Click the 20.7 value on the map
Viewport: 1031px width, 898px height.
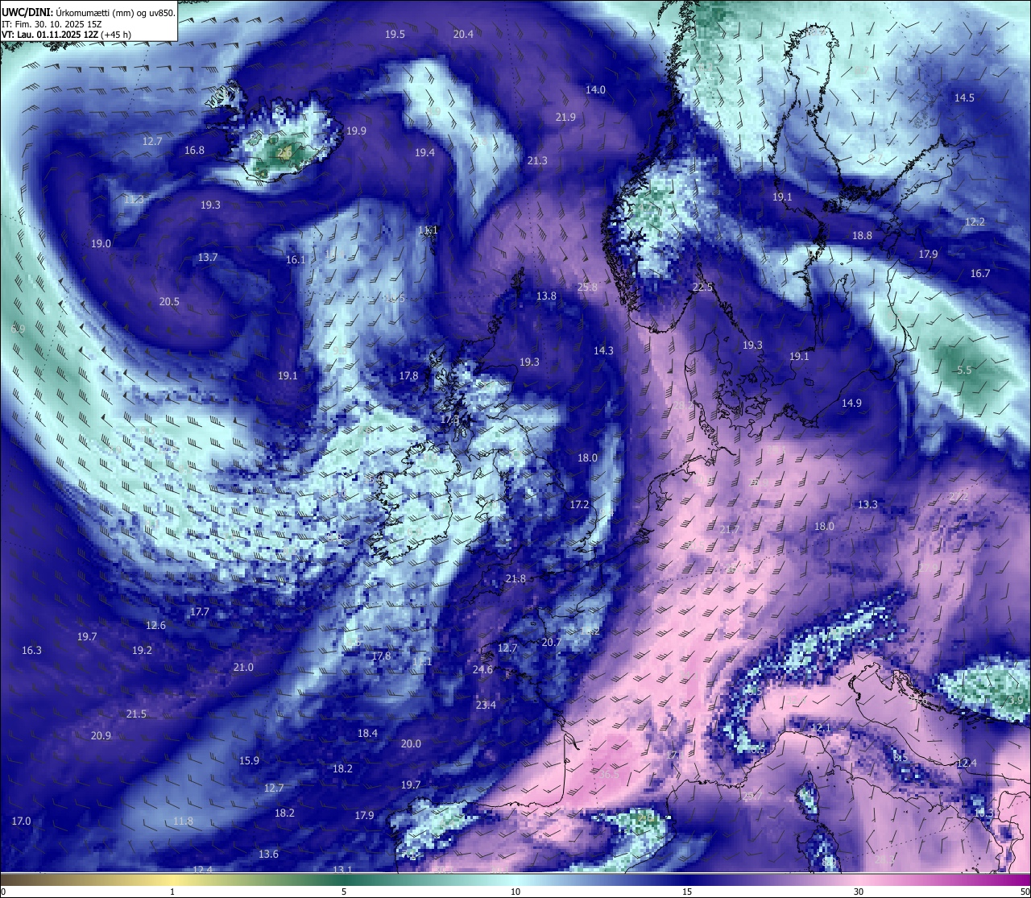point(551,643)
